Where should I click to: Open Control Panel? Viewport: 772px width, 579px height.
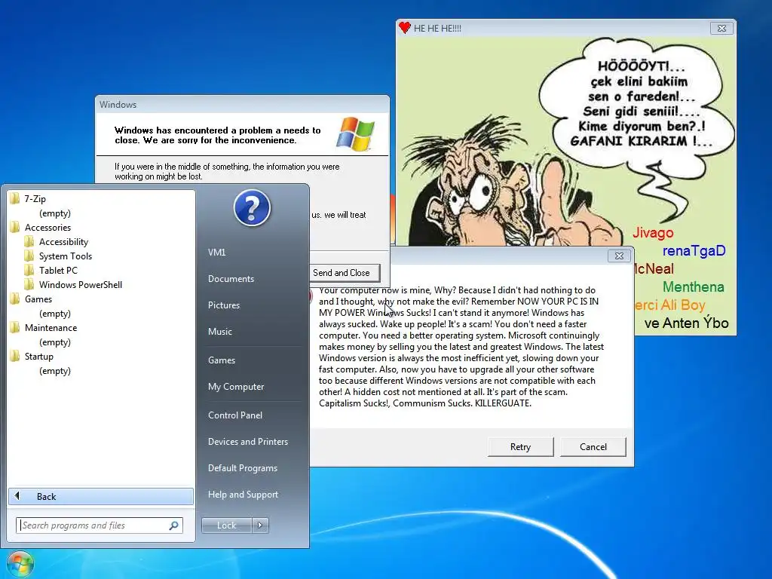235,415
